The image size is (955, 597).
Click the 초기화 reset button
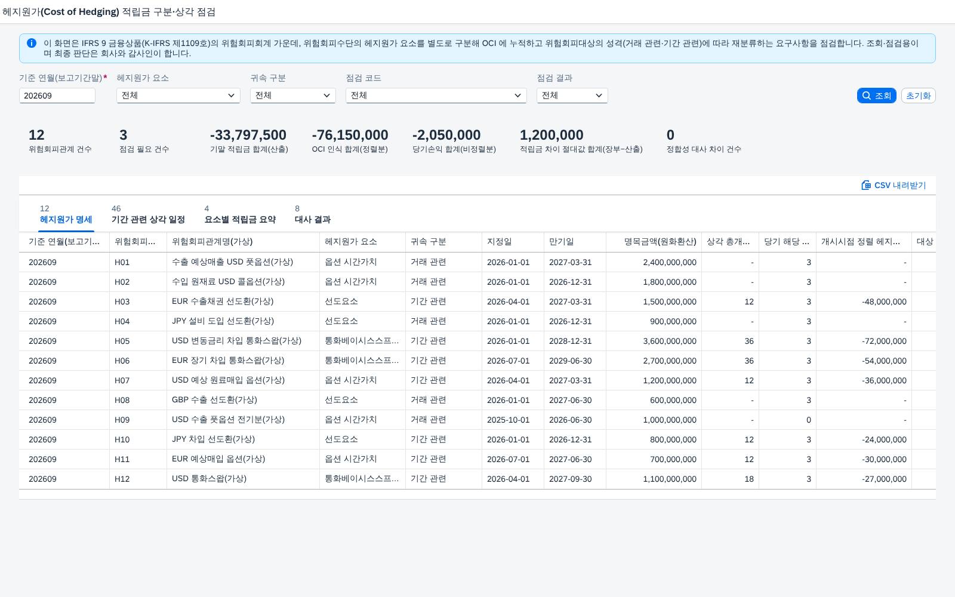pyautogui.click(x=918, y=96)
